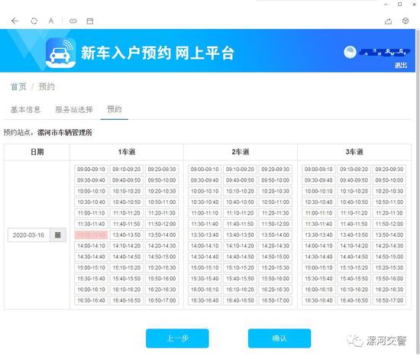Click the 2车道 column header
420x359 pixels.
241,152
